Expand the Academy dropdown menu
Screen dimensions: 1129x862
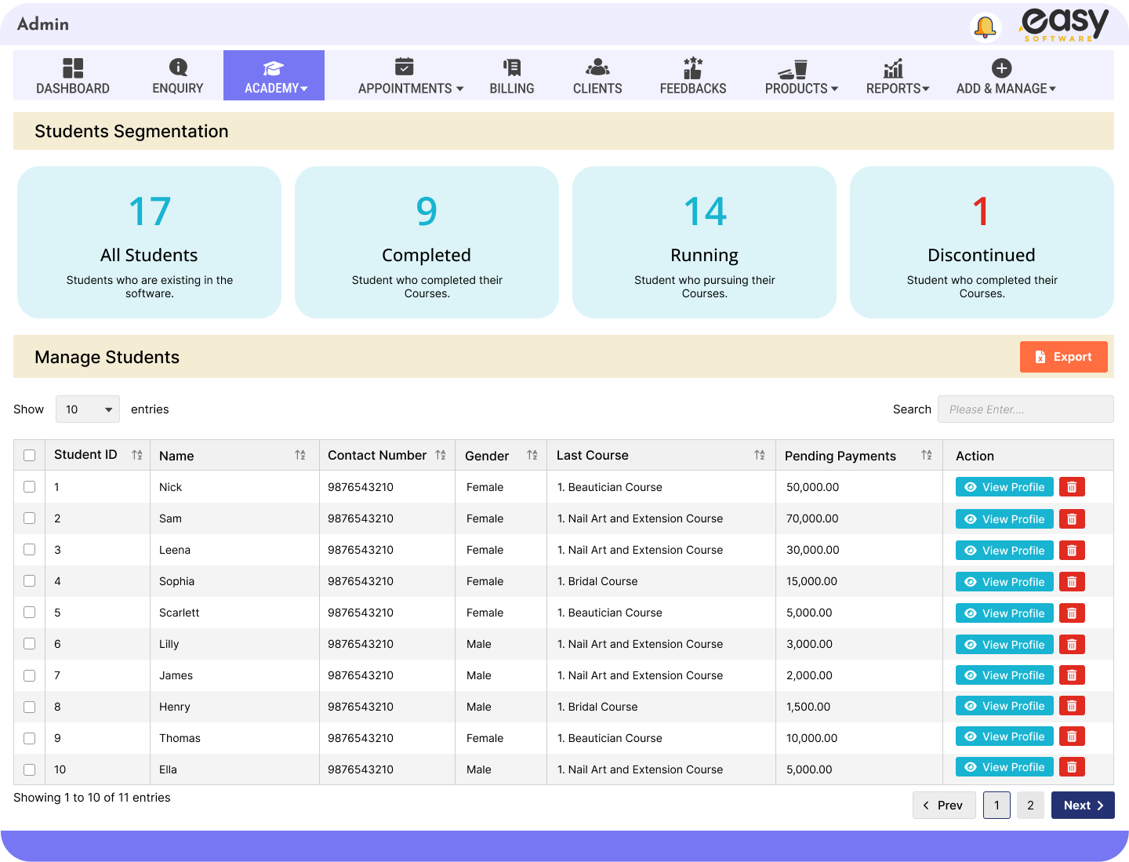tap(274, 76)
